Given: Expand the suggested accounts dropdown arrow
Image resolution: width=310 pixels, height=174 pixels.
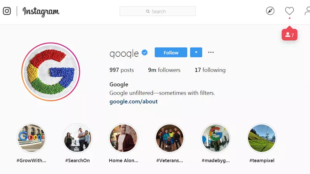Looking at the screenshot, I should click(x=196, y=52).
